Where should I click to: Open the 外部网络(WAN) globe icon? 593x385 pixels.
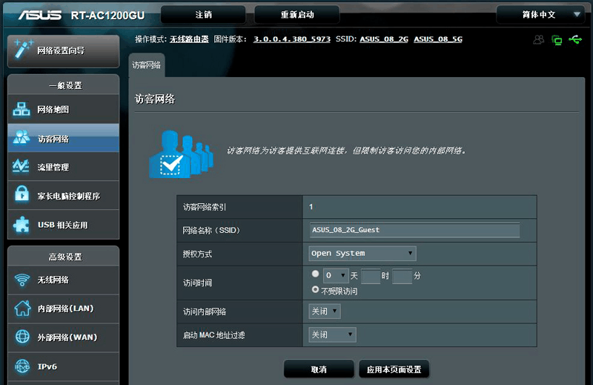(22, 337)
